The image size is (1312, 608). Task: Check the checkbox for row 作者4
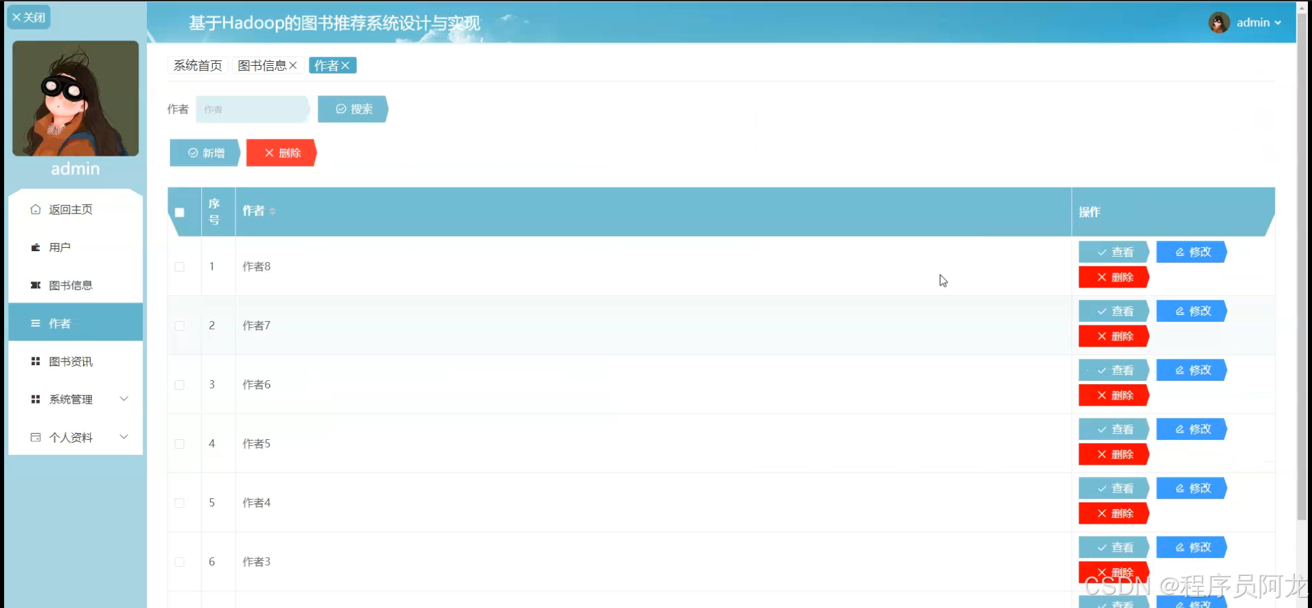click(x=180, y=502)
